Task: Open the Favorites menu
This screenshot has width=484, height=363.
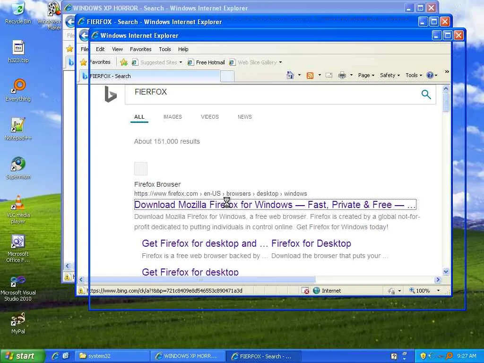Action: click(141, 49)
